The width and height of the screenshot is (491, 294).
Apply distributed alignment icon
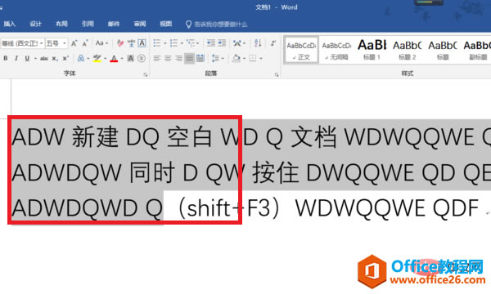coord(200,59)
